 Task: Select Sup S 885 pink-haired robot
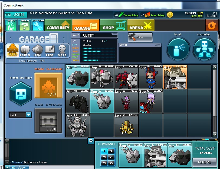click(x=102, y=77)
